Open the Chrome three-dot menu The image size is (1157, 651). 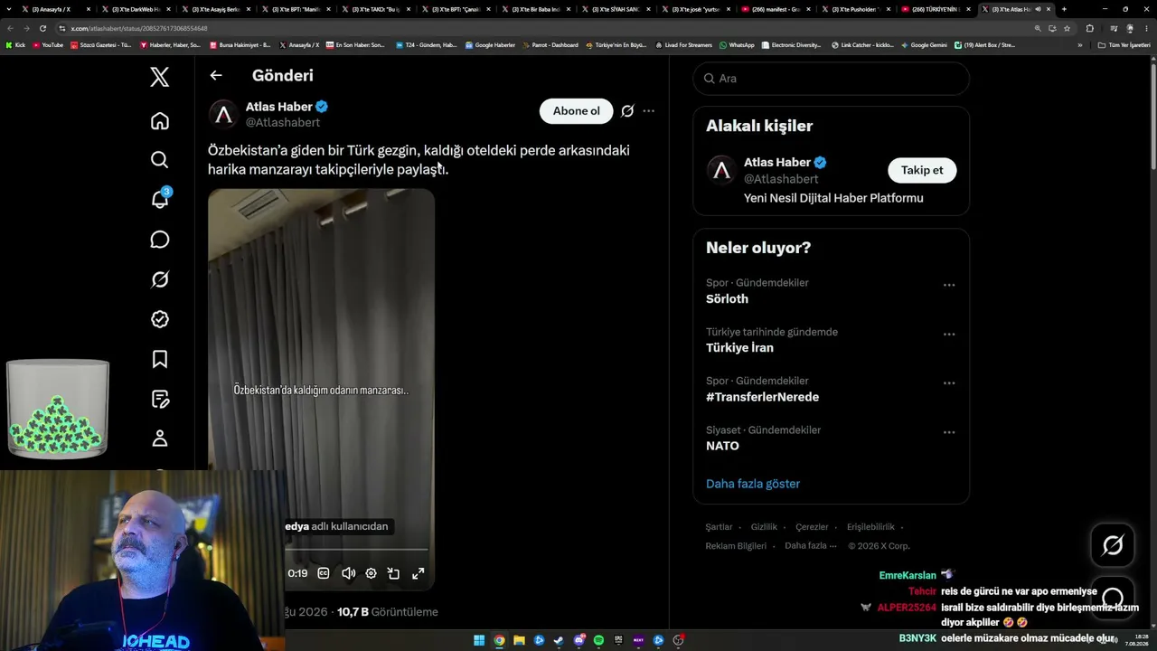pyautogui.click(x=1145, y=28)
